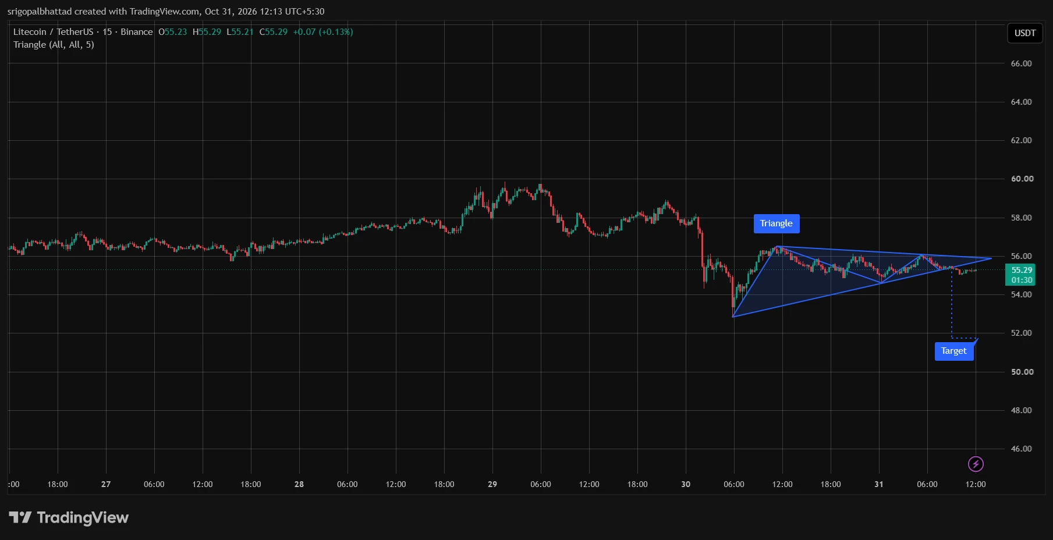The width and height of the screenshot is (1053, 540).
Task: Click date label 28 on time axis
Action: point(299,484)
